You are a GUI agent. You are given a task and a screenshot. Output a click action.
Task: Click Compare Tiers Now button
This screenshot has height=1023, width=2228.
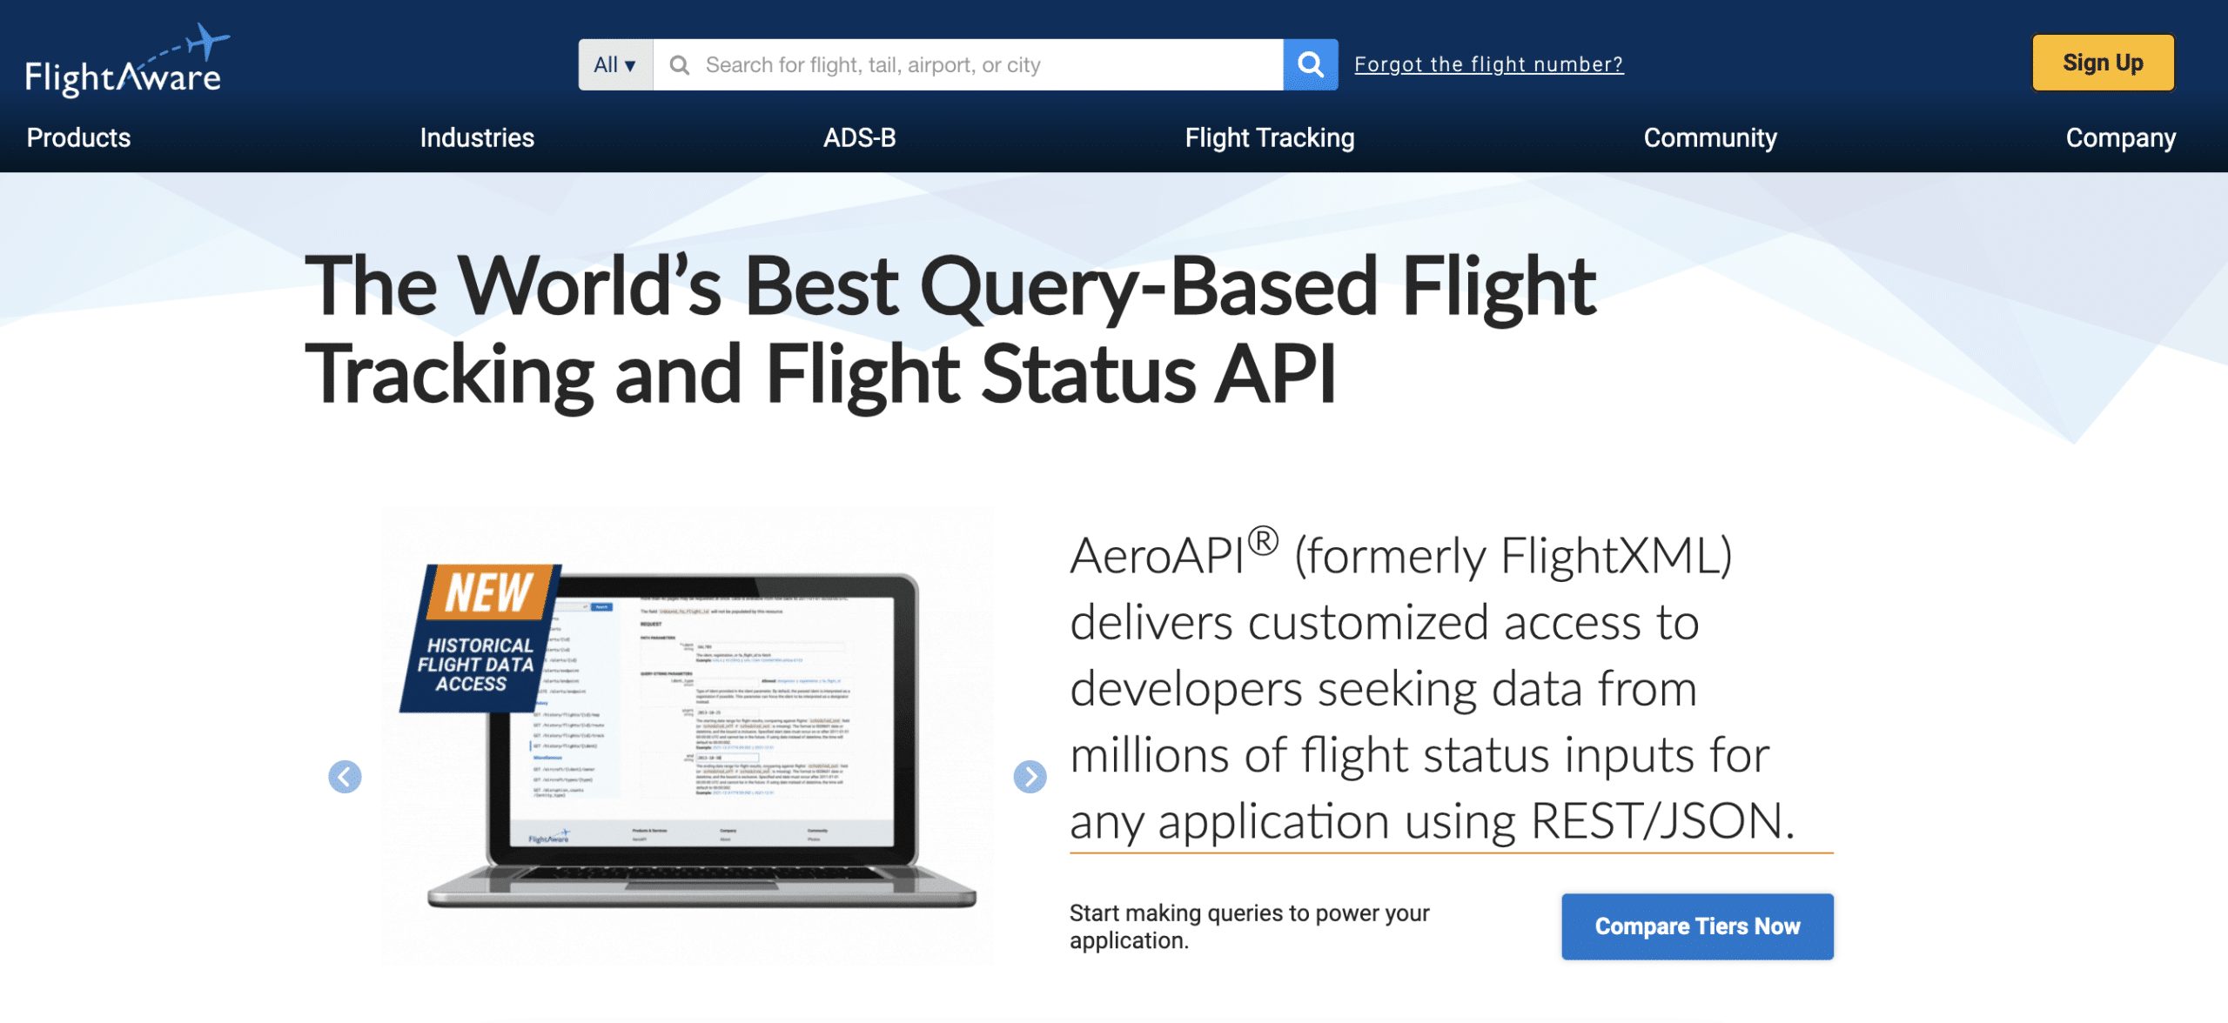click(x=1697, y=926)
